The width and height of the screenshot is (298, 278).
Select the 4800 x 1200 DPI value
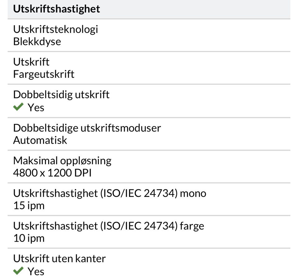pos(52,173)
